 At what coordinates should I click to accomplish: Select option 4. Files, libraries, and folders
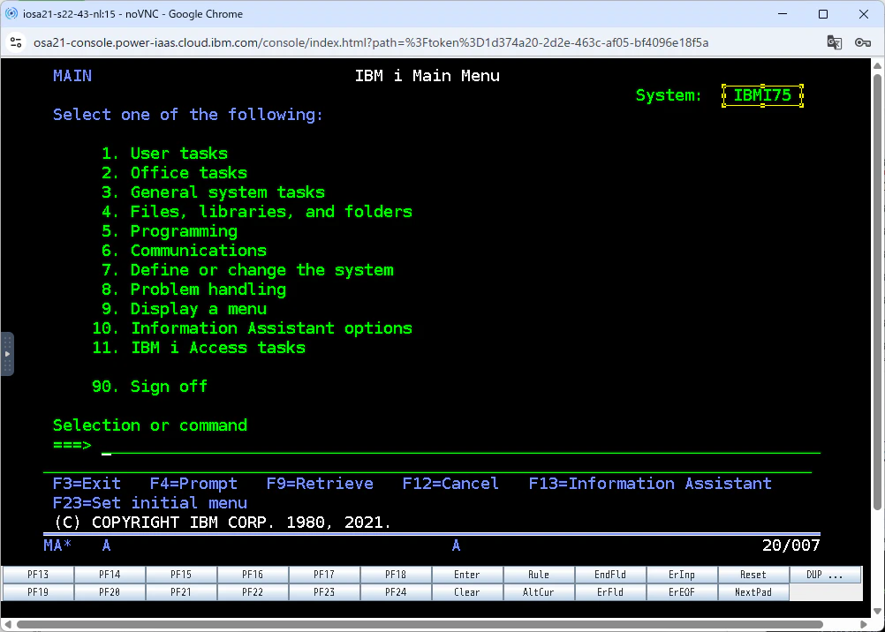click(x=257, y=212)
